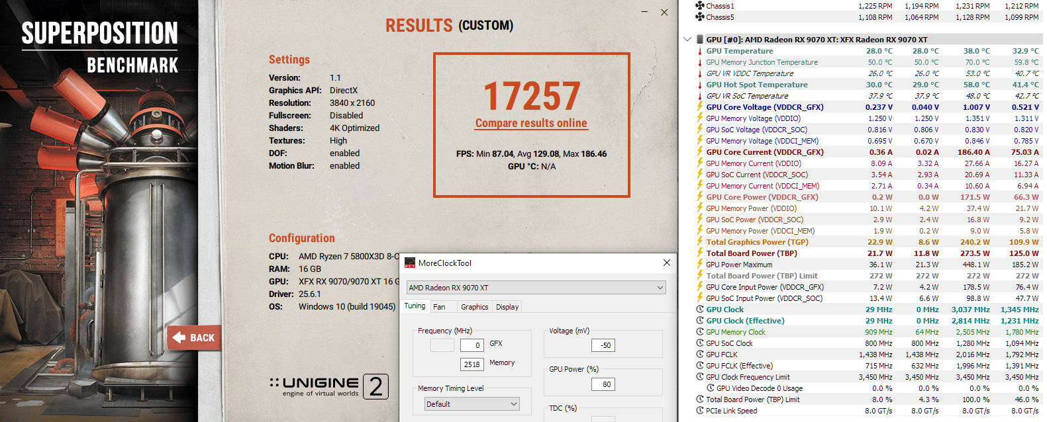Select the GPU VR SoC Temperature row label
The height and width of the screenshot is (422, 1047).
pyautogui.click(x=747, y=96)
